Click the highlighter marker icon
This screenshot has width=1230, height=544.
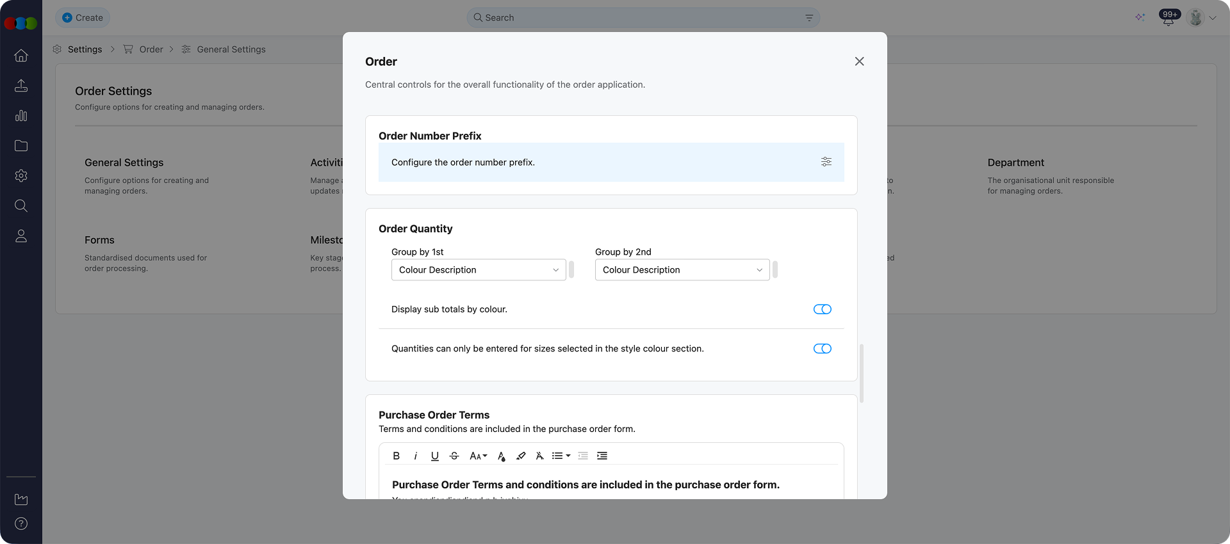[x=521, y=456]
